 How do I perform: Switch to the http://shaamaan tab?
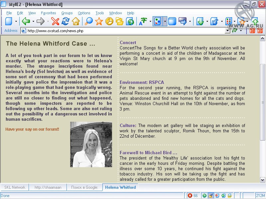[x=48, y=187]
